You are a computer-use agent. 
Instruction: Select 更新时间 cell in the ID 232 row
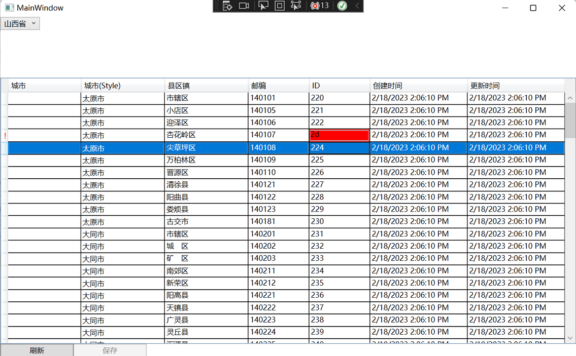[x=516, y=246]
